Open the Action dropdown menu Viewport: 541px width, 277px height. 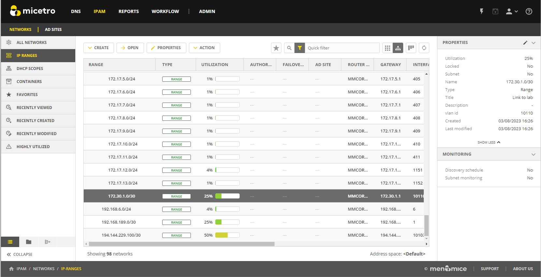(x=204, y=48)
